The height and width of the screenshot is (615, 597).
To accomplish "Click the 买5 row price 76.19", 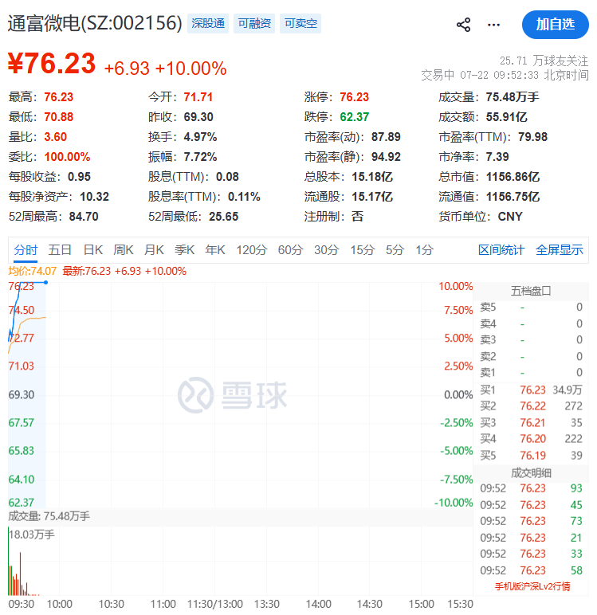I will click(532, 456).
